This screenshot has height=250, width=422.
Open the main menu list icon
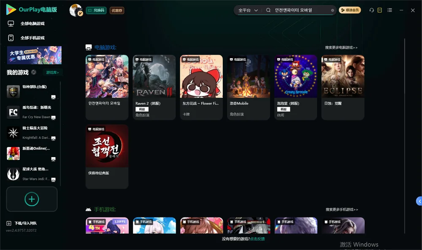pos(390,10)
